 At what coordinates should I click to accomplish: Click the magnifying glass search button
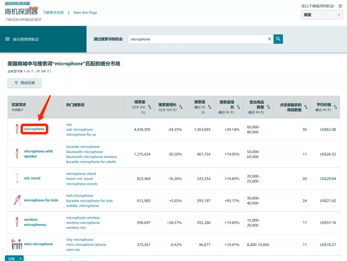coord(278,39)
